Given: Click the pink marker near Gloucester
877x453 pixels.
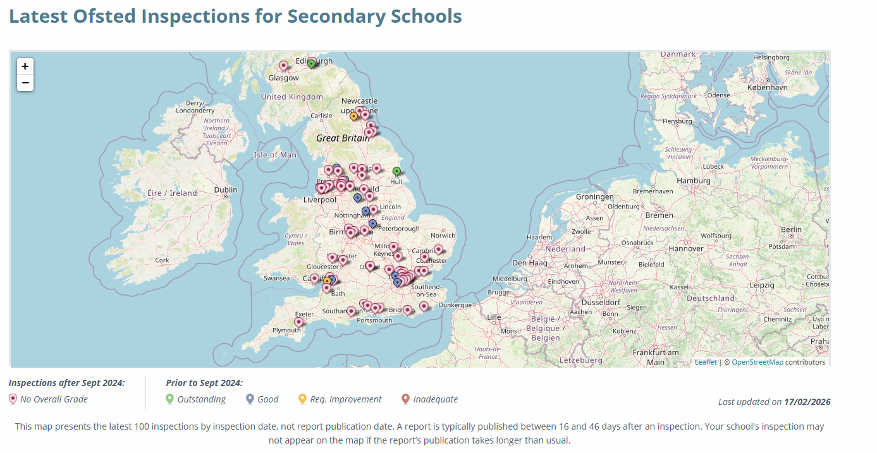Looking at the screenshot, I should [332, 258].
